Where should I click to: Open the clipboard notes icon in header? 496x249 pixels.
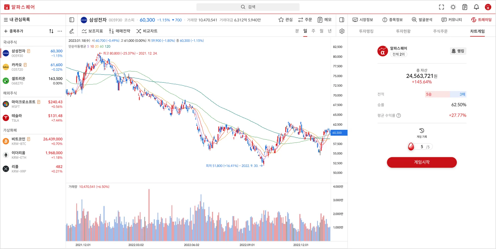tap(465, 7)
